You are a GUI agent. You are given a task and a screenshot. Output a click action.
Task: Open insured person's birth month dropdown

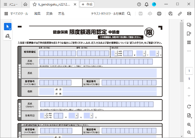point(144,54)
